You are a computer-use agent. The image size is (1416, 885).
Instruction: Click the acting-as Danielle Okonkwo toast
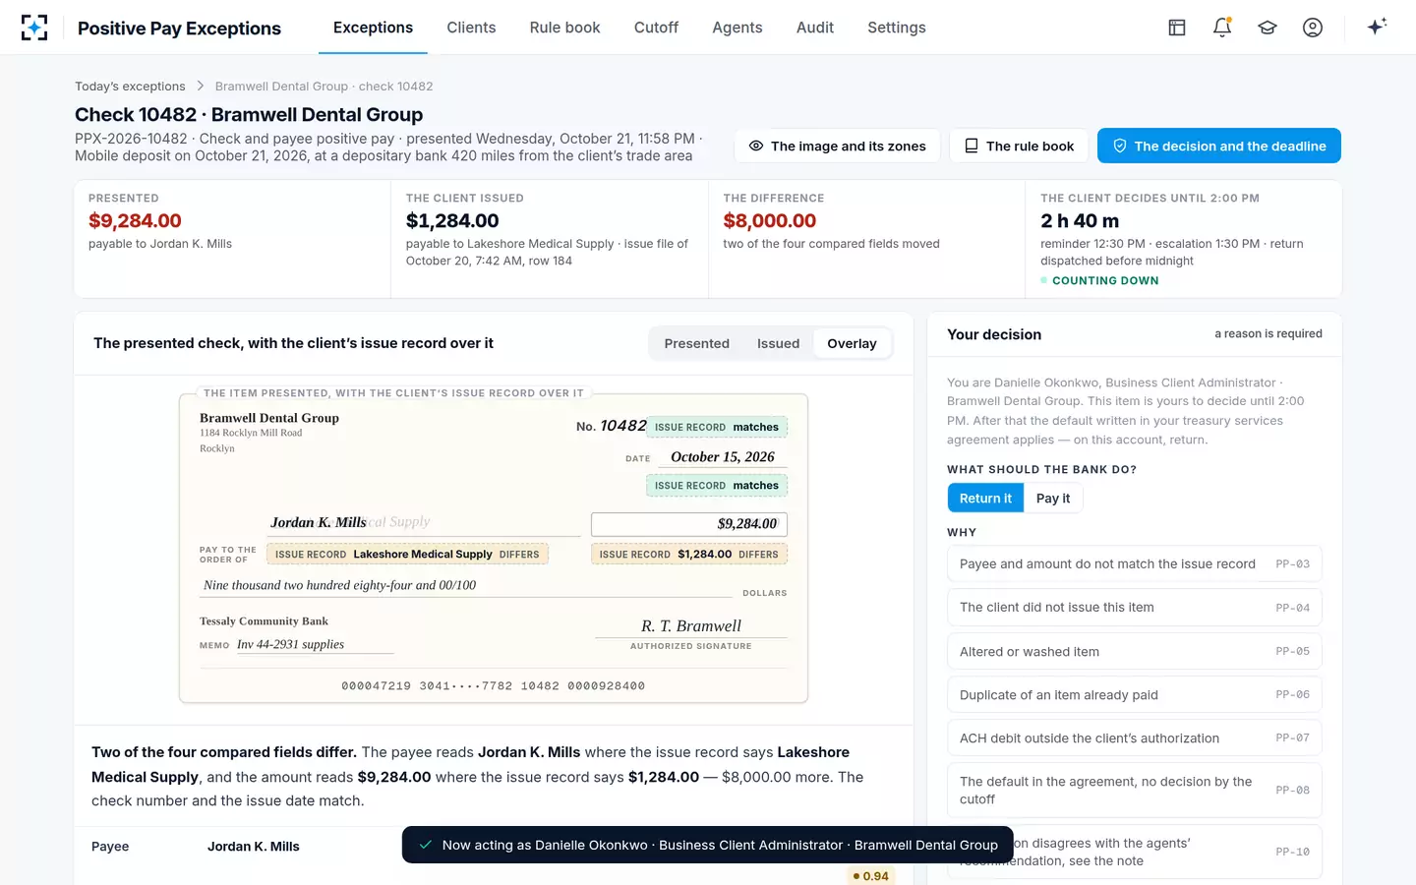(709, 845)
